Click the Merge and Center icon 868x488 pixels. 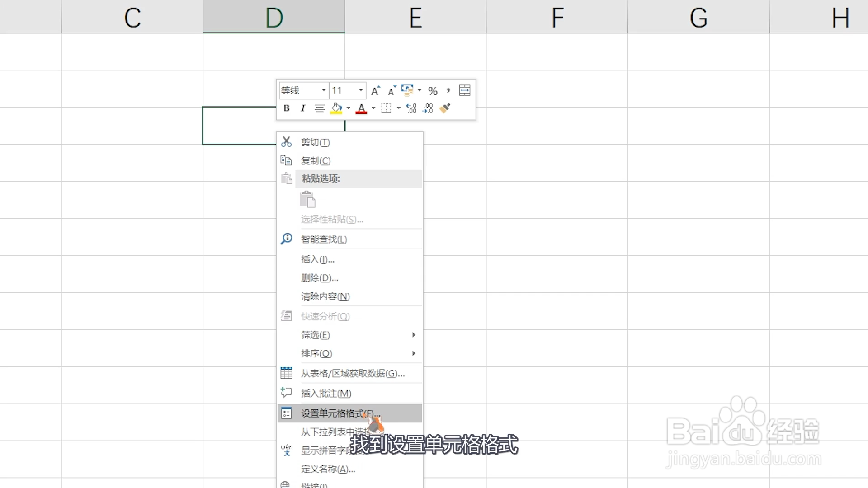pyautogui.click(x=464, y=90)
